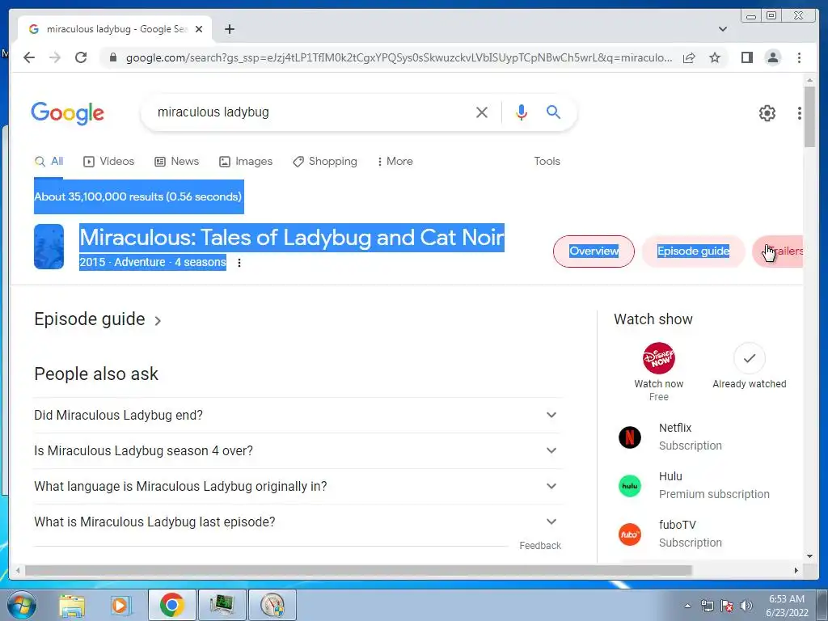The width and height of the screenshot is (828, 621).
Task: Bookmark this tab with the star icon
Action: coord(715,57)
